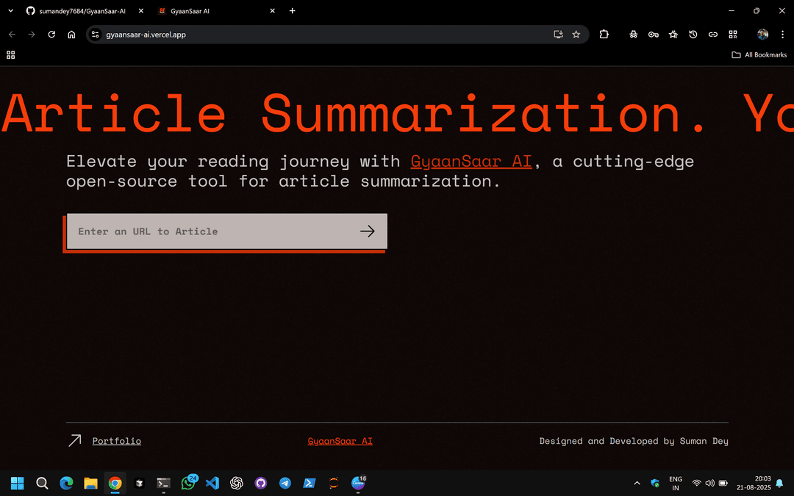Submit the URL with the arrow button

point(367,231)
